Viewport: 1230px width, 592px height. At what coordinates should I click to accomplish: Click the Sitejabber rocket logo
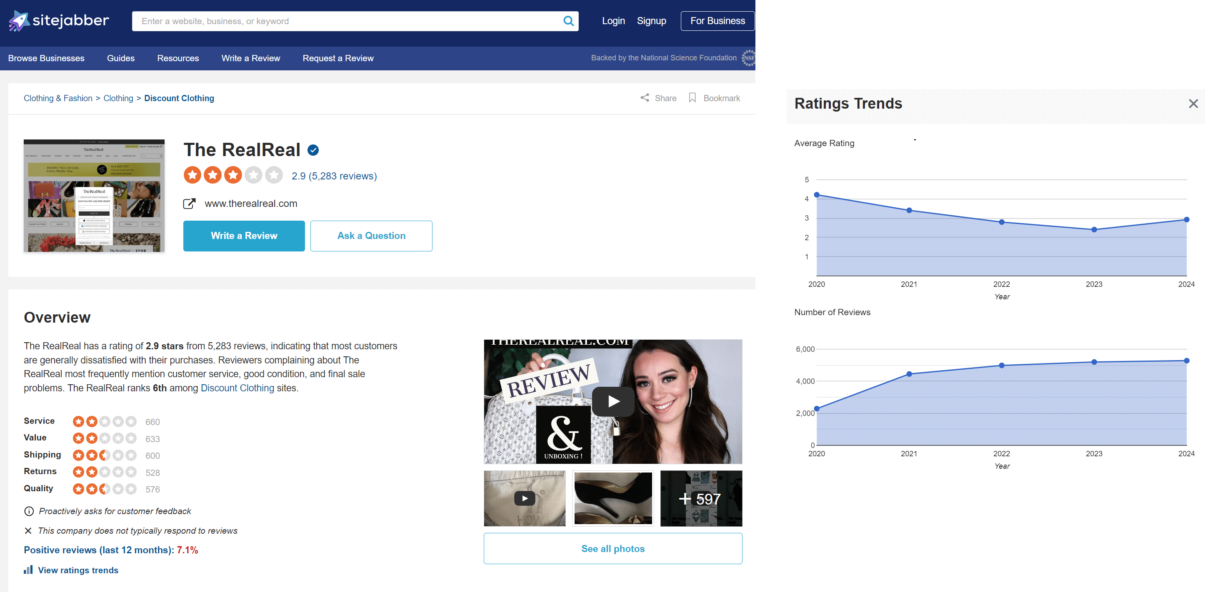tap(58, 21)
